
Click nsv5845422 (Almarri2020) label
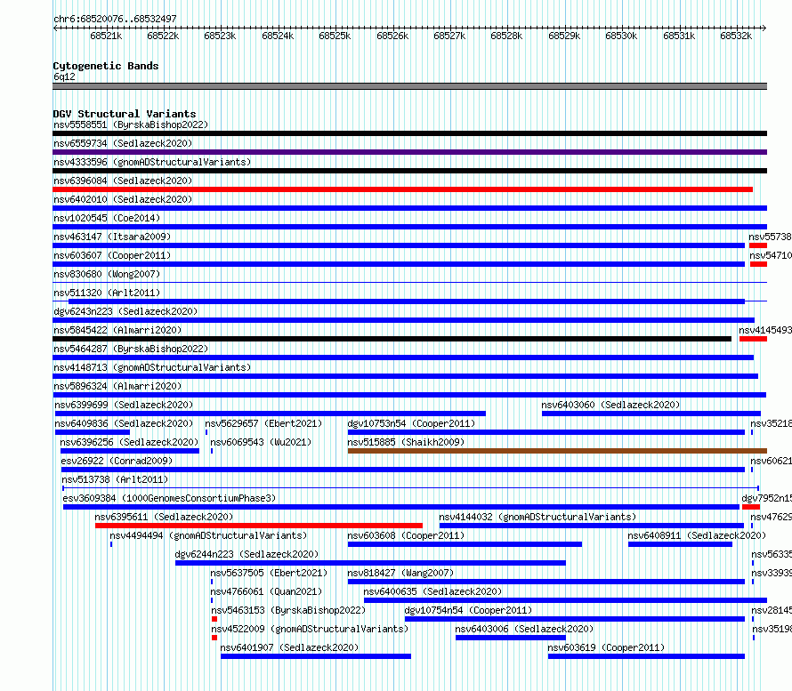(x=117, y=330)
